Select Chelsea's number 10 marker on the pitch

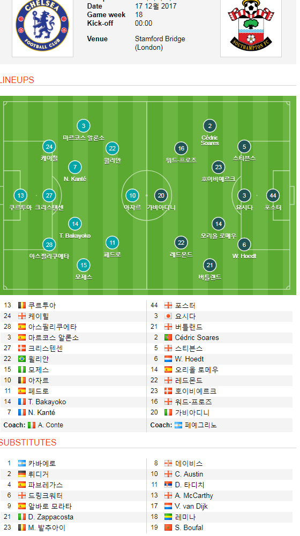click(132, 195)
